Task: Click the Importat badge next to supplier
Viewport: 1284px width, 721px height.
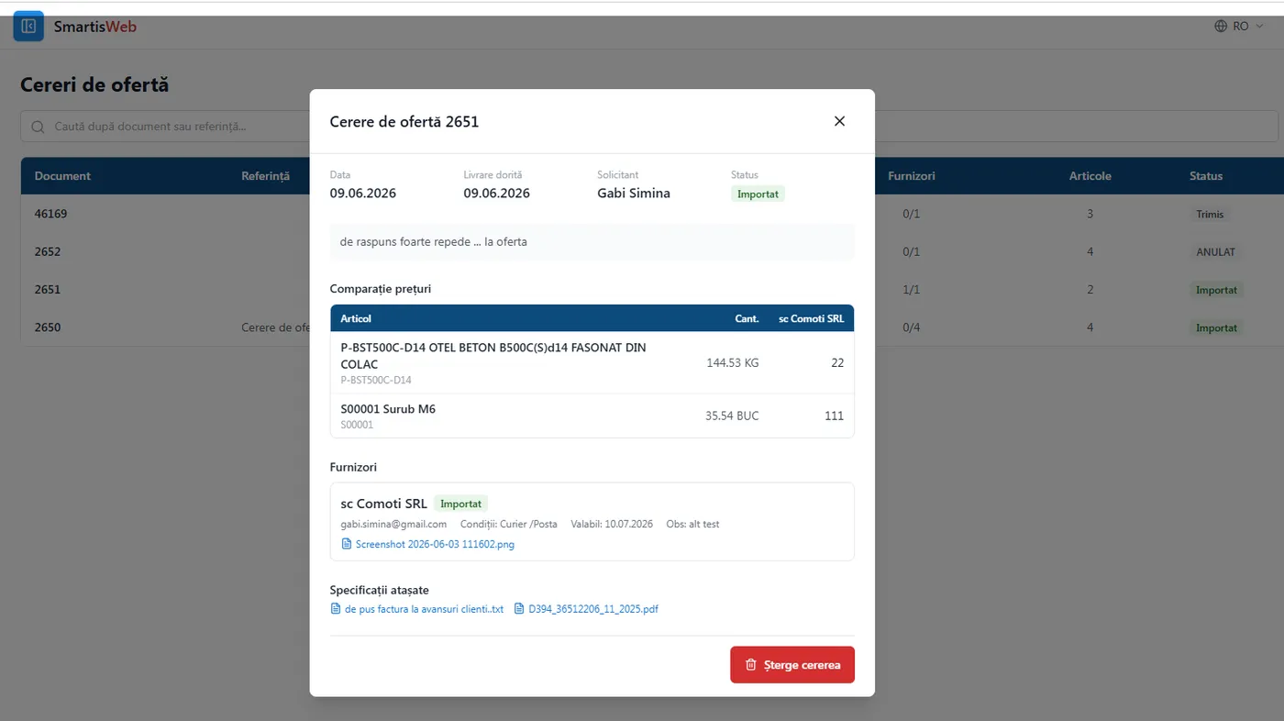Action: (x=460, y=504)
